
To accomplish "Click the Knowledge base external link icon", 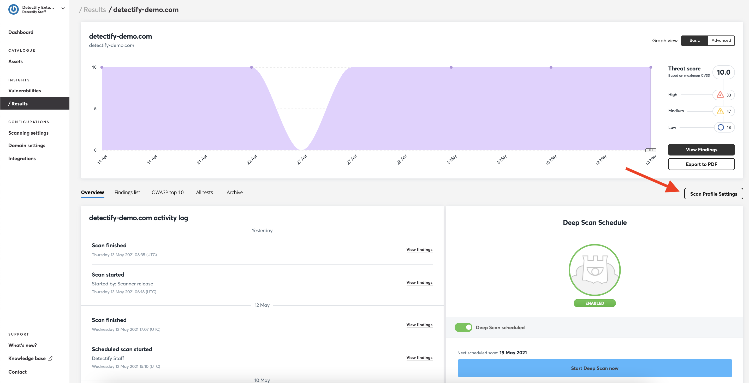I will click(50, 358).
